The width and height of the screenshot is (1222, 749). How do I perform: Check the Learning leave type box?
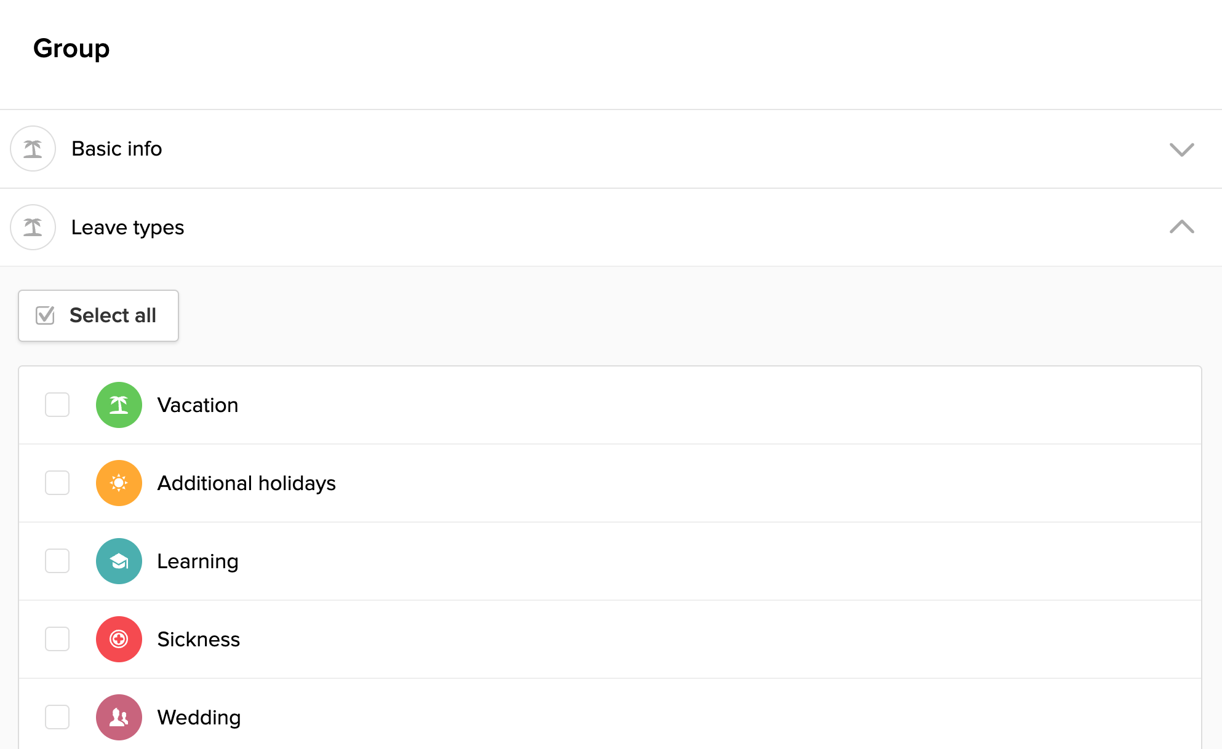pyautogui.click(x=57, y=561)
